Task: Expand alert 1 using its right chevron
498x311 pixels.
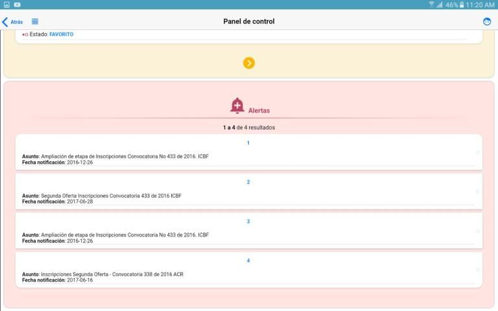Action: tap(477, 152)
